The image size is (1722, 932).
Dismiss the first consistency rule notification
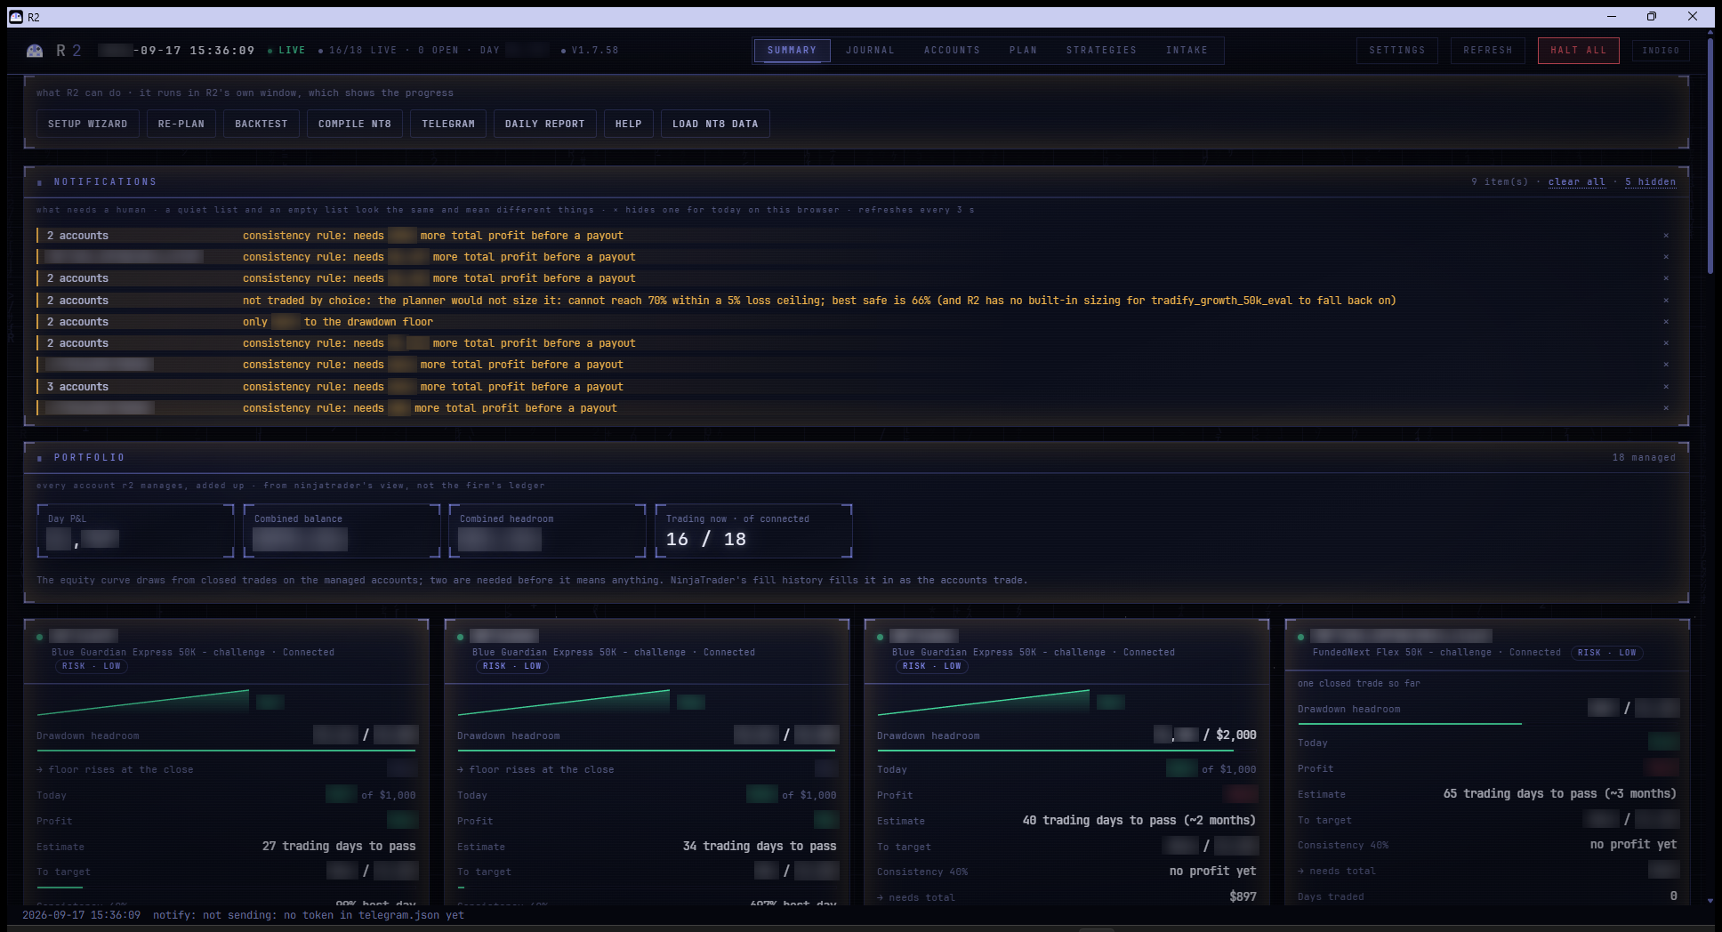[1666, 236]
